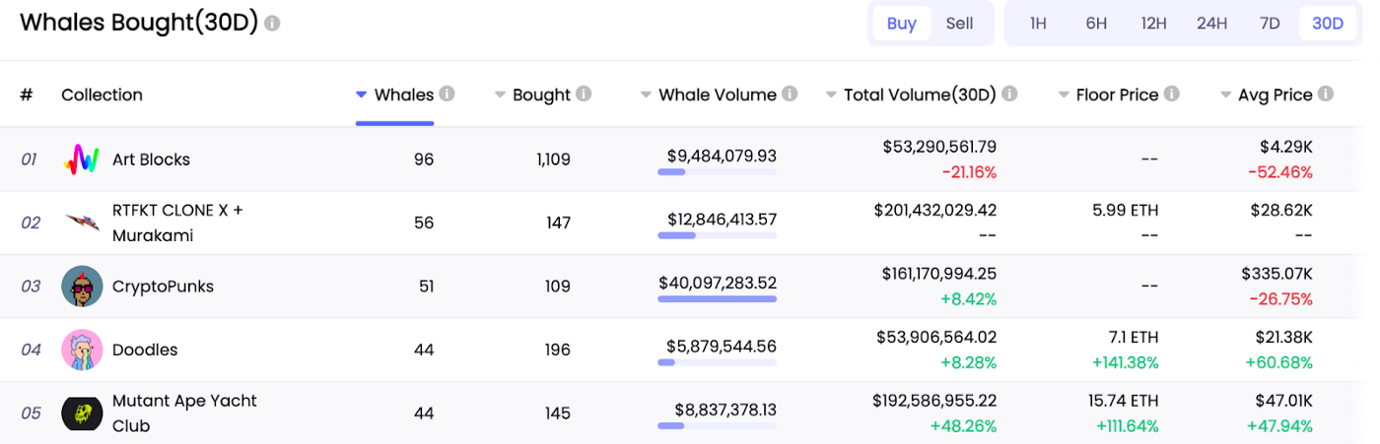This screenshot has width=1380, height=444.
Task: Sort by the Floor Price column arrow
Action: point(1064,95)
